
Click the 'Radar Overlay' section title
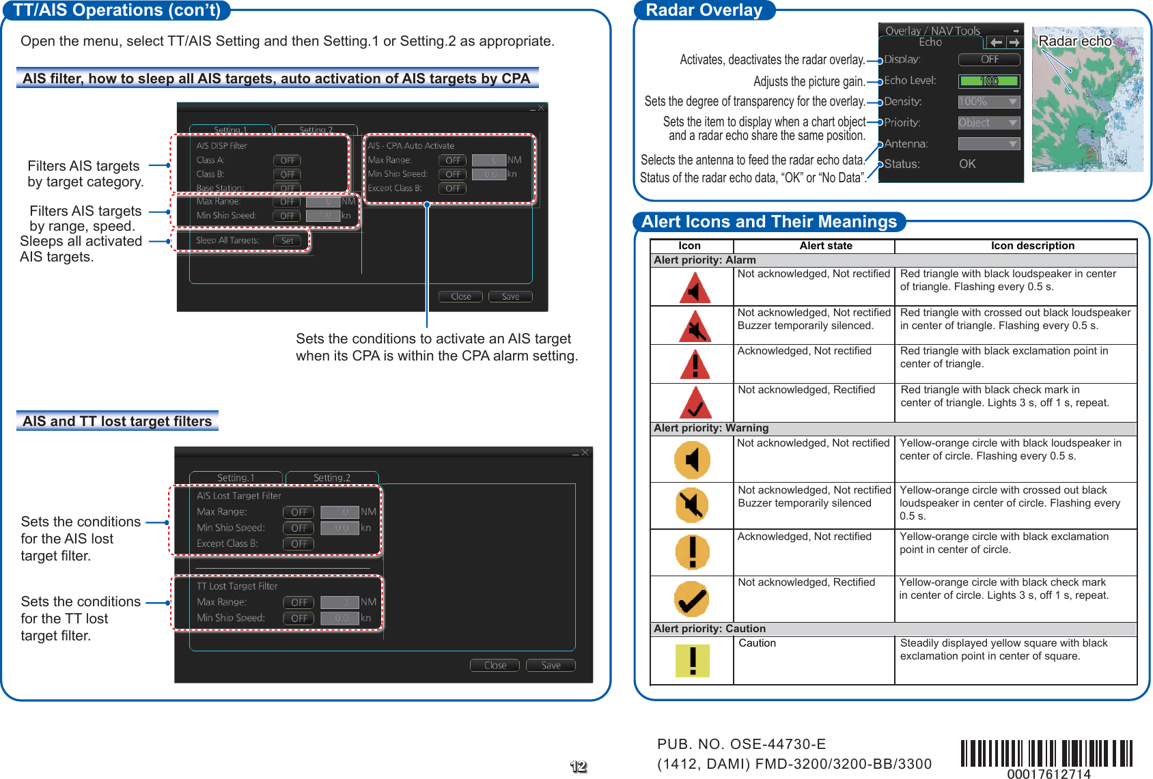click(704, 10)
